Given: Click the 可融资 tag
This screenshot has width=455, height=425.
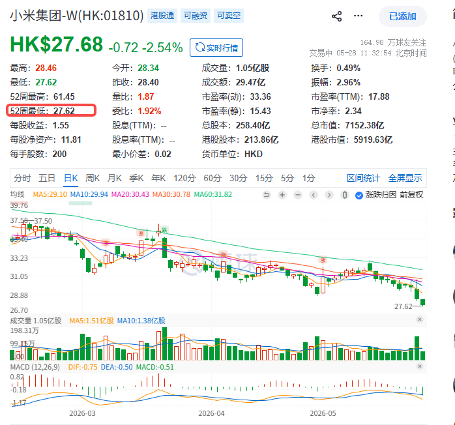Looking at the screenshot, I should 196,16.
